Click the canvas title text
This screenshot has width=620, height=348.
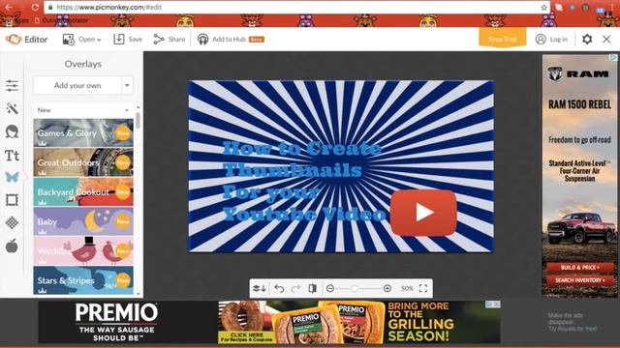[x=303, y=181]
